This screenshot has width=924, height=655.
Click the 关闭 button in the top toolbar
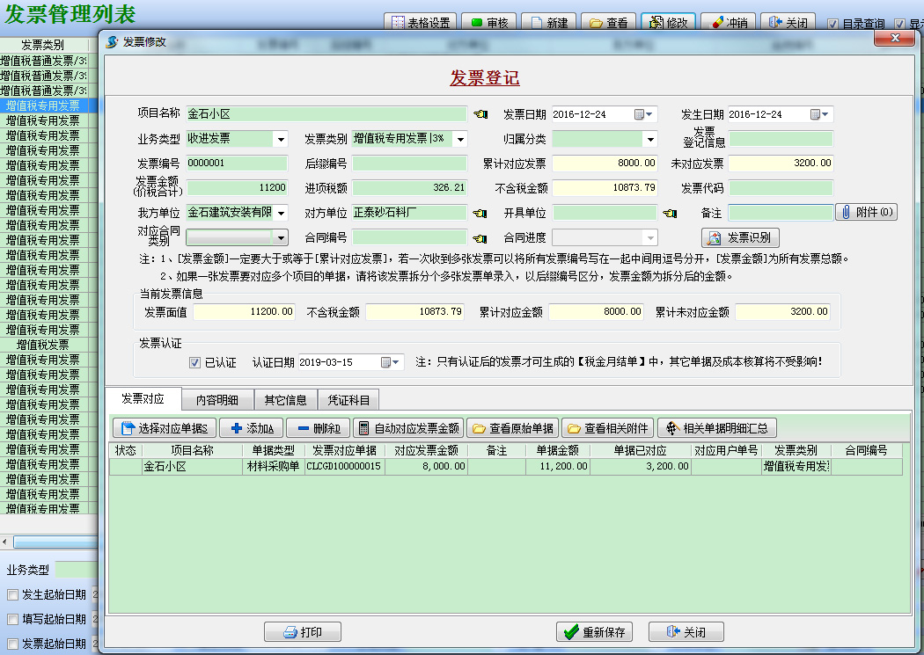(788, 22)
